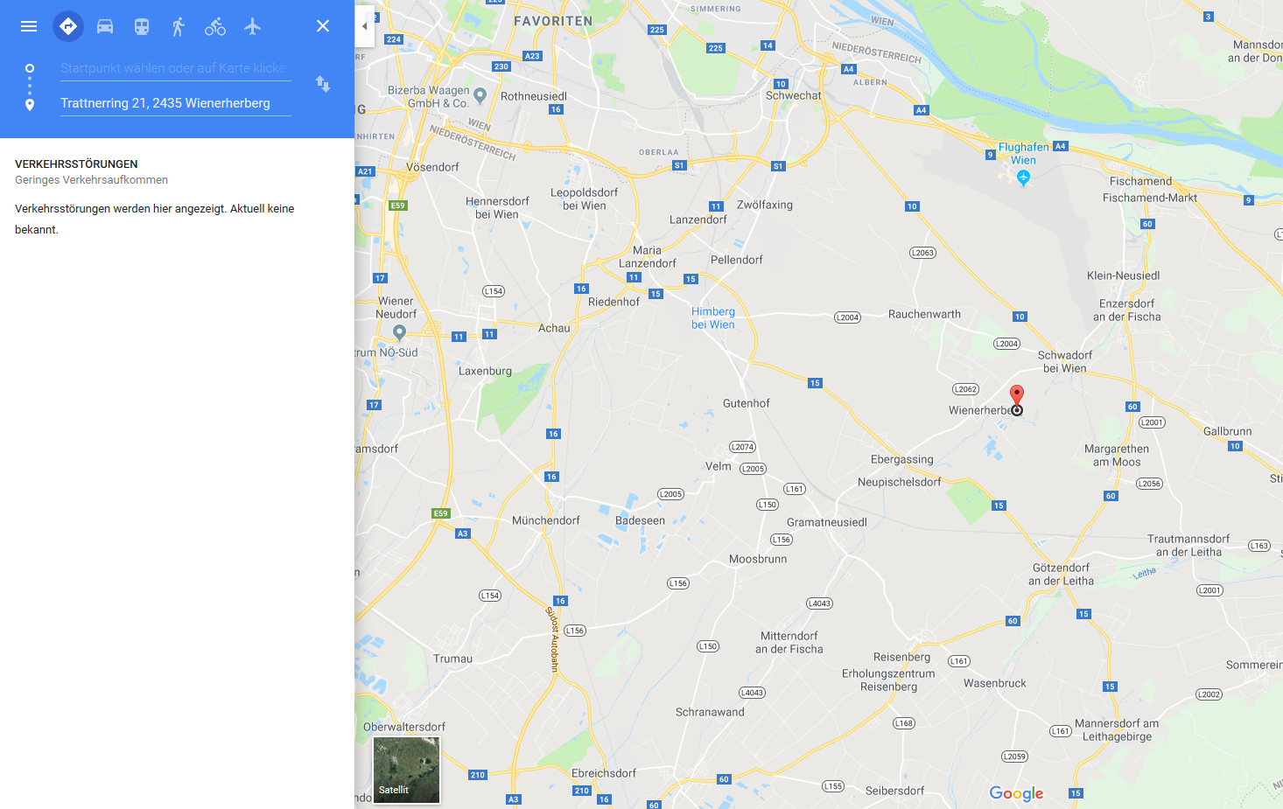
Task: Choose public transit mode icon
Action: click(142, 26)
